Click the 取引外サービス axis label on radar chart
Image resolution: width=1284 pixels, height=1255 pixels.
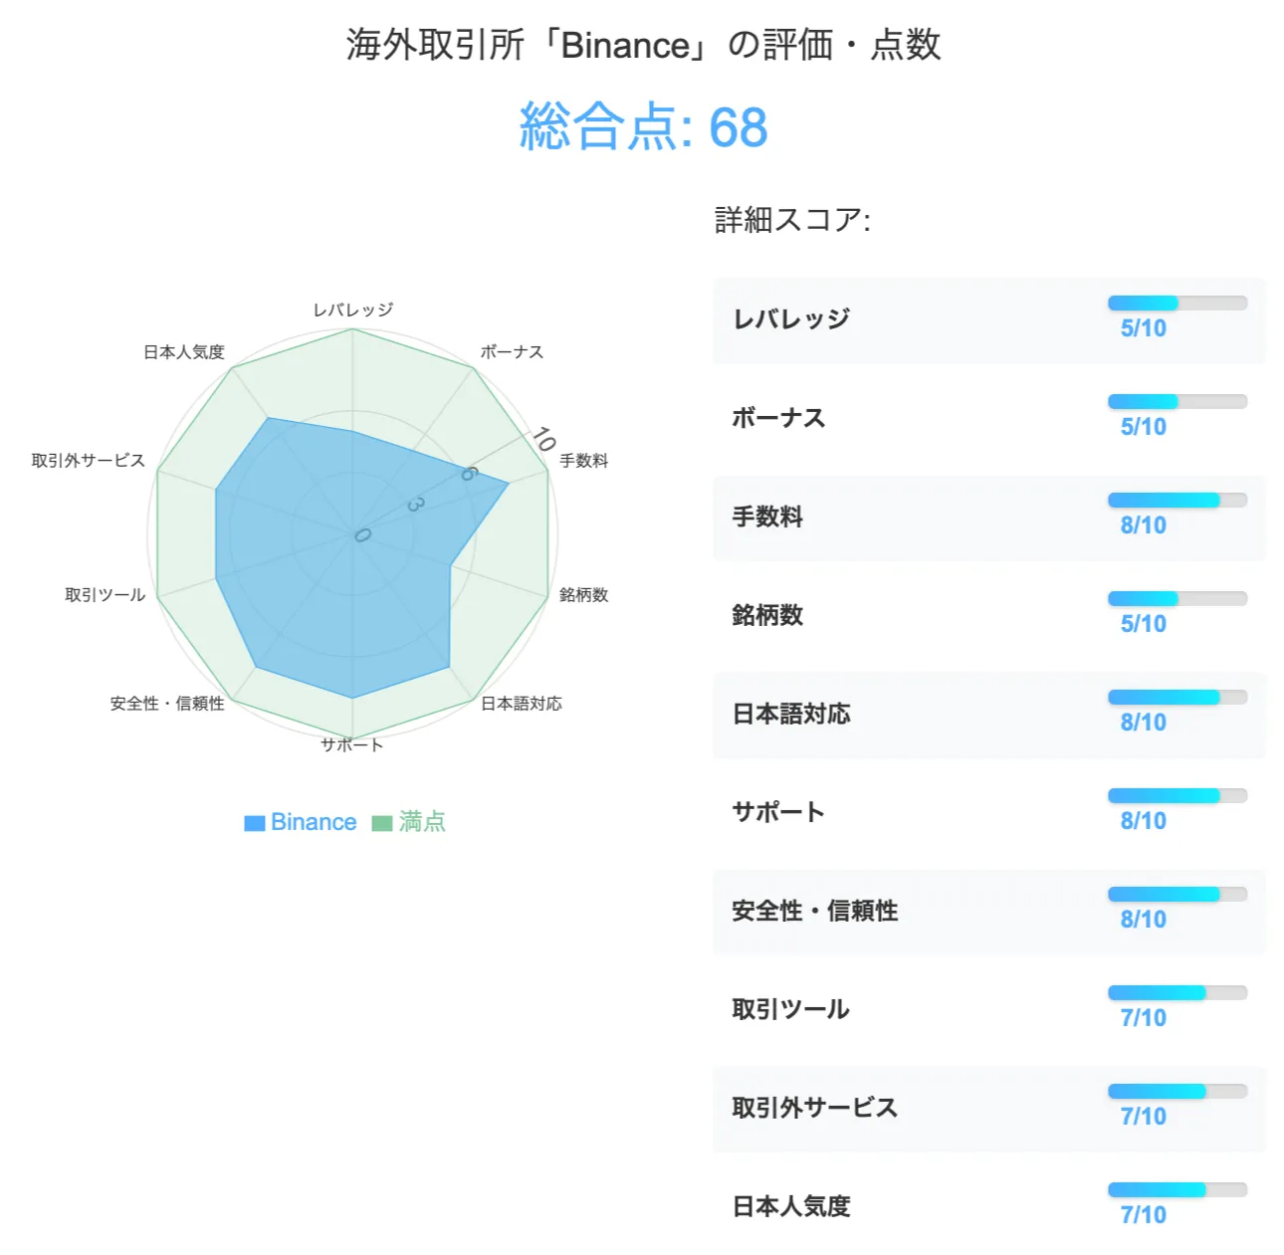point(89,461)
